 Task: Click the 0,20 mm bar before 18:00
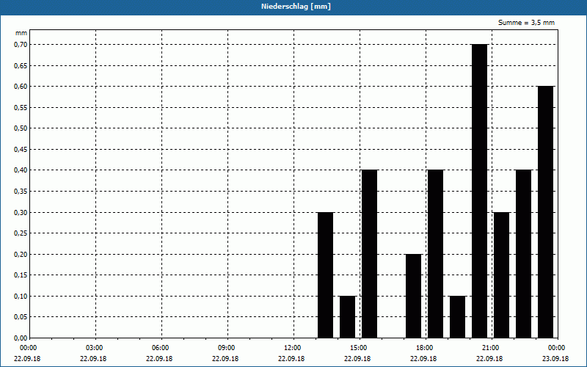[x=414, y=296]
